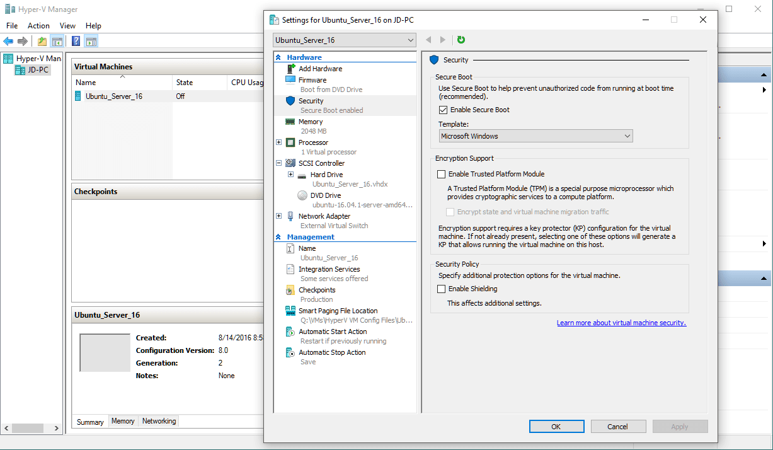Viewport: 773px width, 450px height.
Task: Open the Ubuntu_Server_16 VM selector dropdown
Action: [x=345, y=40]
